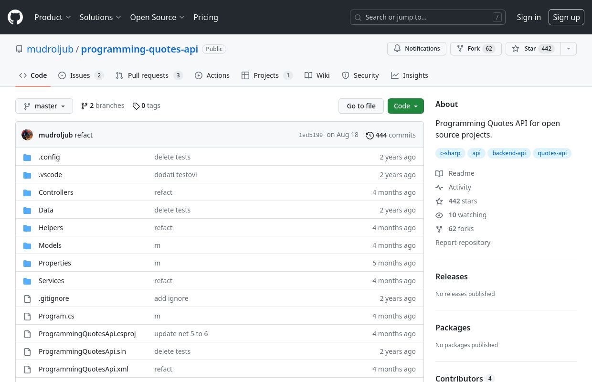
Task: Switch to the Issues tab
Action: tap(81, 75)
